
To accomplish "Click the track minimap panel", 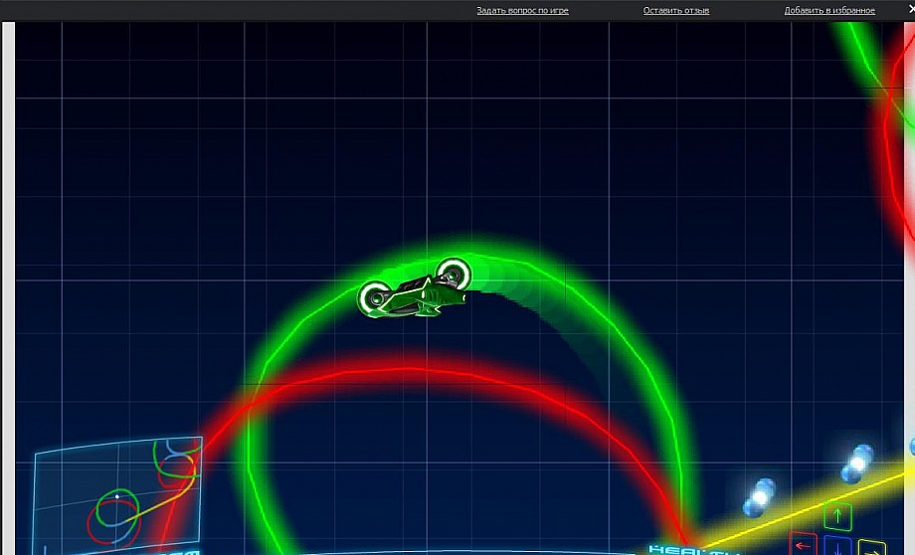I will [118, 493].
